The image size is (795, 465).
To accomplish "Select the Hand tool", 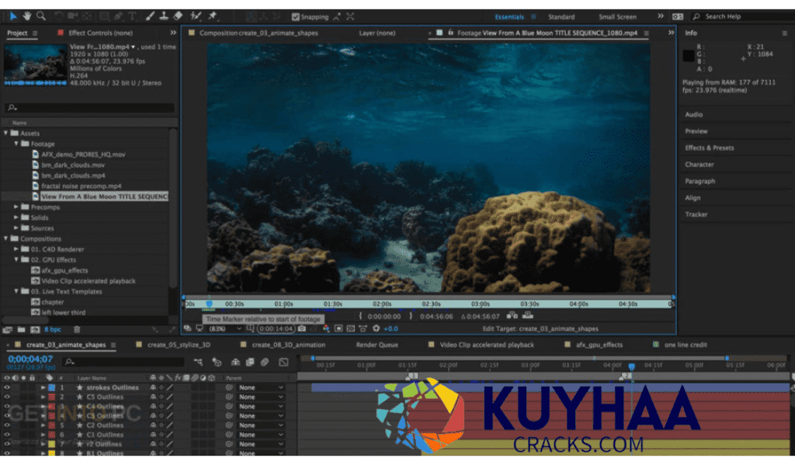I will click(27, 15).
